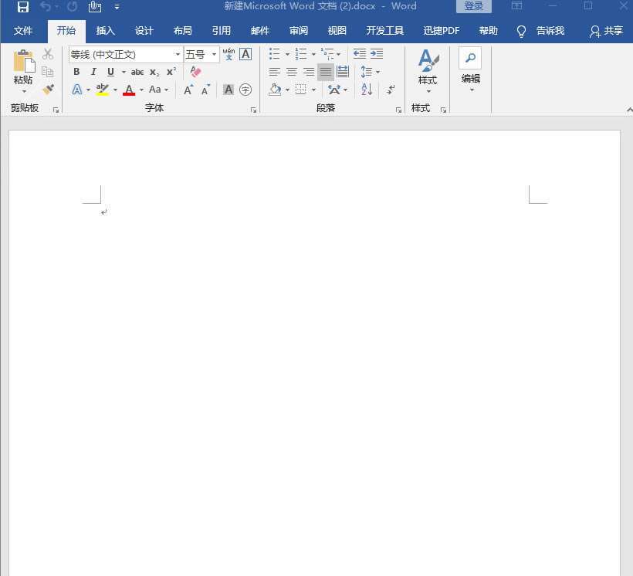
Task: Toggle Italic formatting
Action: [93, 72]
